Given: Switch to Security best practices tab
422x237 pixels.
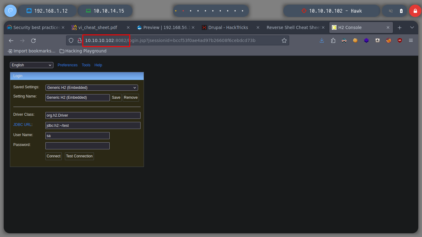Looking at the screenshot, I should coord(36,27).
